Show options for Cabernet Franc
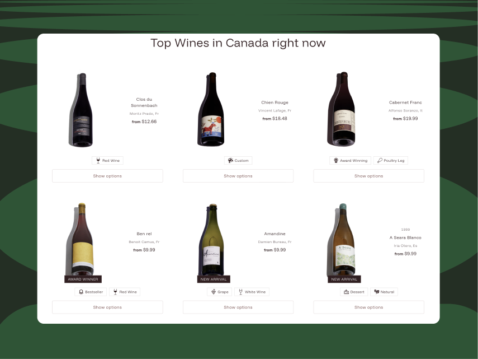The image size is (478, 359). click(x=368, y=176)
